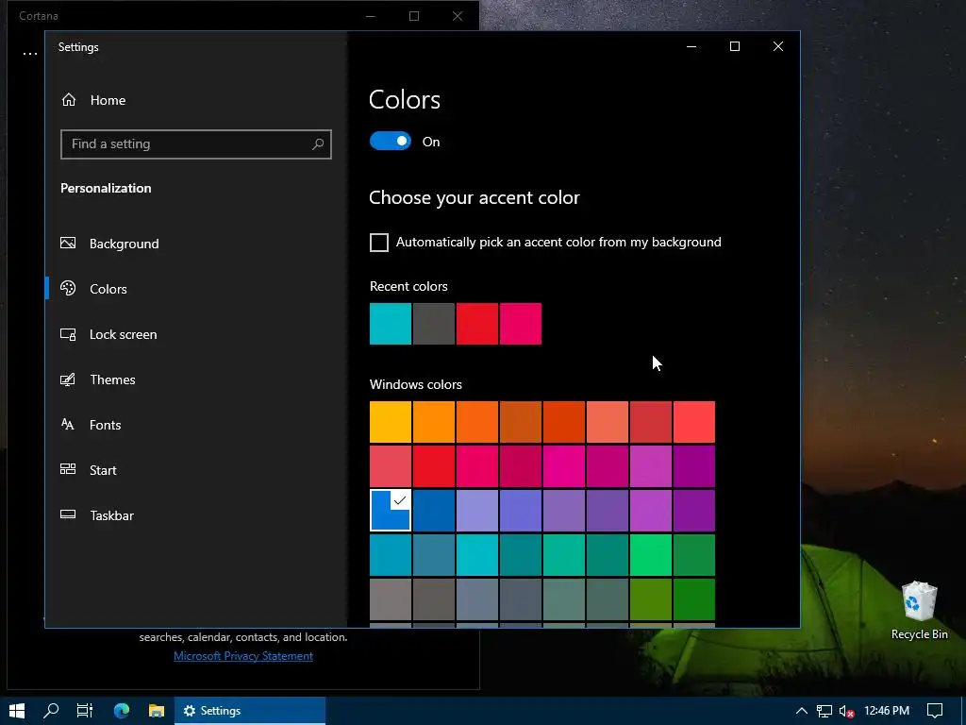Click the Start tiles icon in sidebar
This screenshot has height=725, width=966.
click(x=68, y=469)
